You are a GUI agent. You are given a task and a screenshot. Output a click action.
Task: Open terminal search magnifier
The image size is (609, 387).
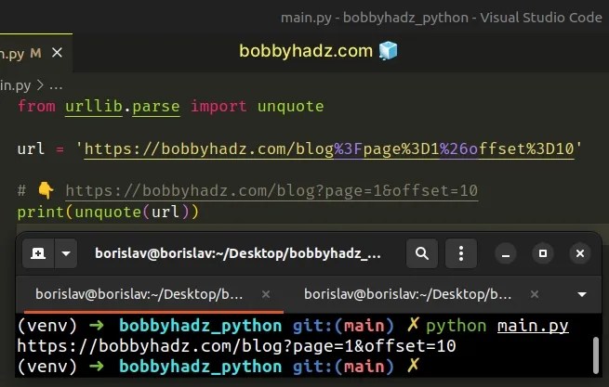[422, 253]
